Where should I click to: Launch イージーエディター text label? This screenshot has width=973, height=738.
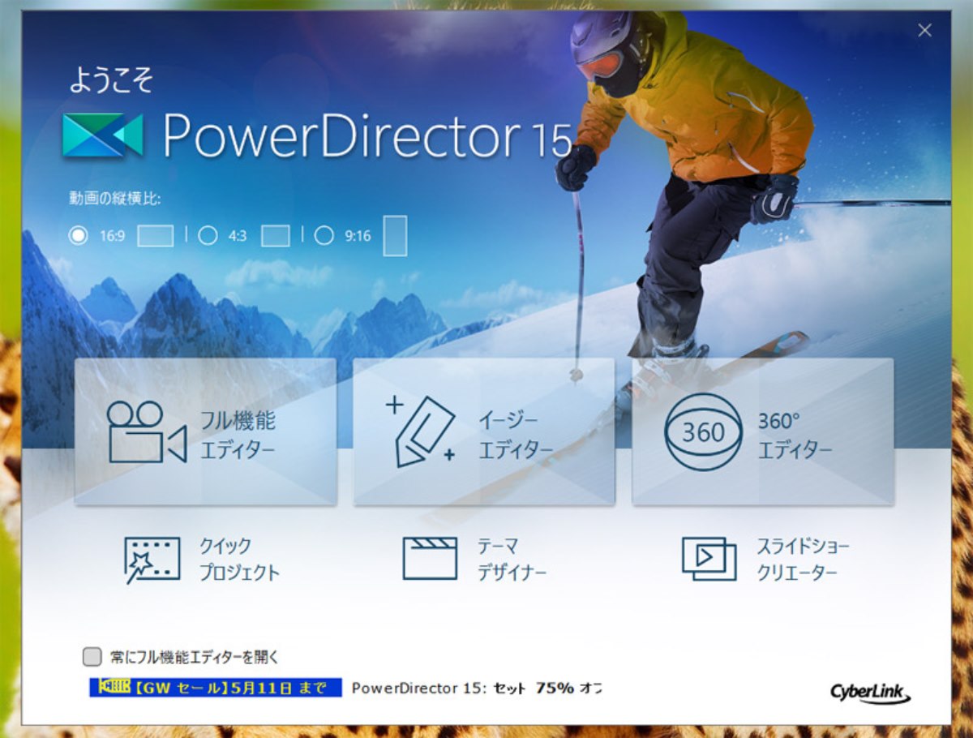(516, 435)
